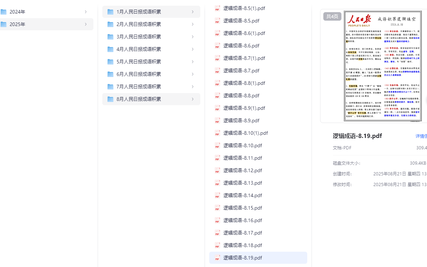The width and height of the screenshot is (427, 267).
Task: Expand 6月人民日报成语积累 using its chevron
Action: 192,74
